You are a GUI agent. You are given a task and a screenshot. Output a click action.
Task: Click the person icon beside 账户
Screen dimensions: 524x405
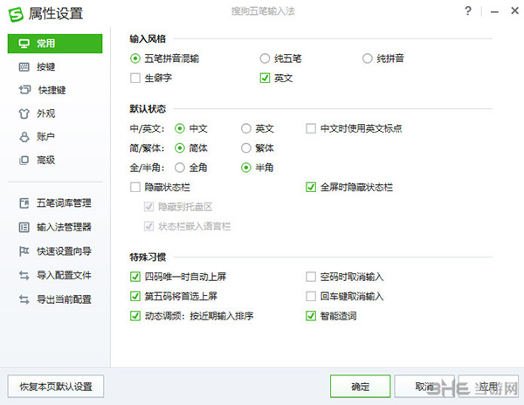coord(24,136)
